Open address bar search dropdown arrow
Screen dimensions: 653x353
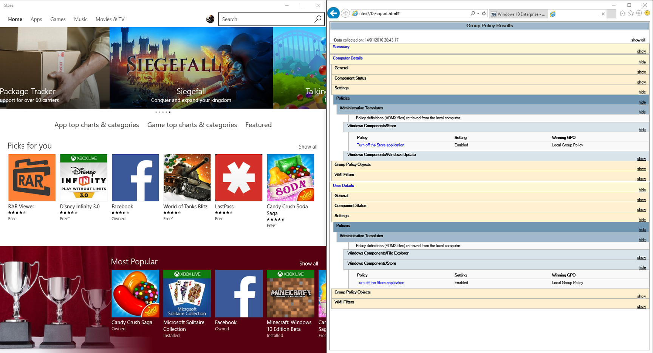point(478,13)
